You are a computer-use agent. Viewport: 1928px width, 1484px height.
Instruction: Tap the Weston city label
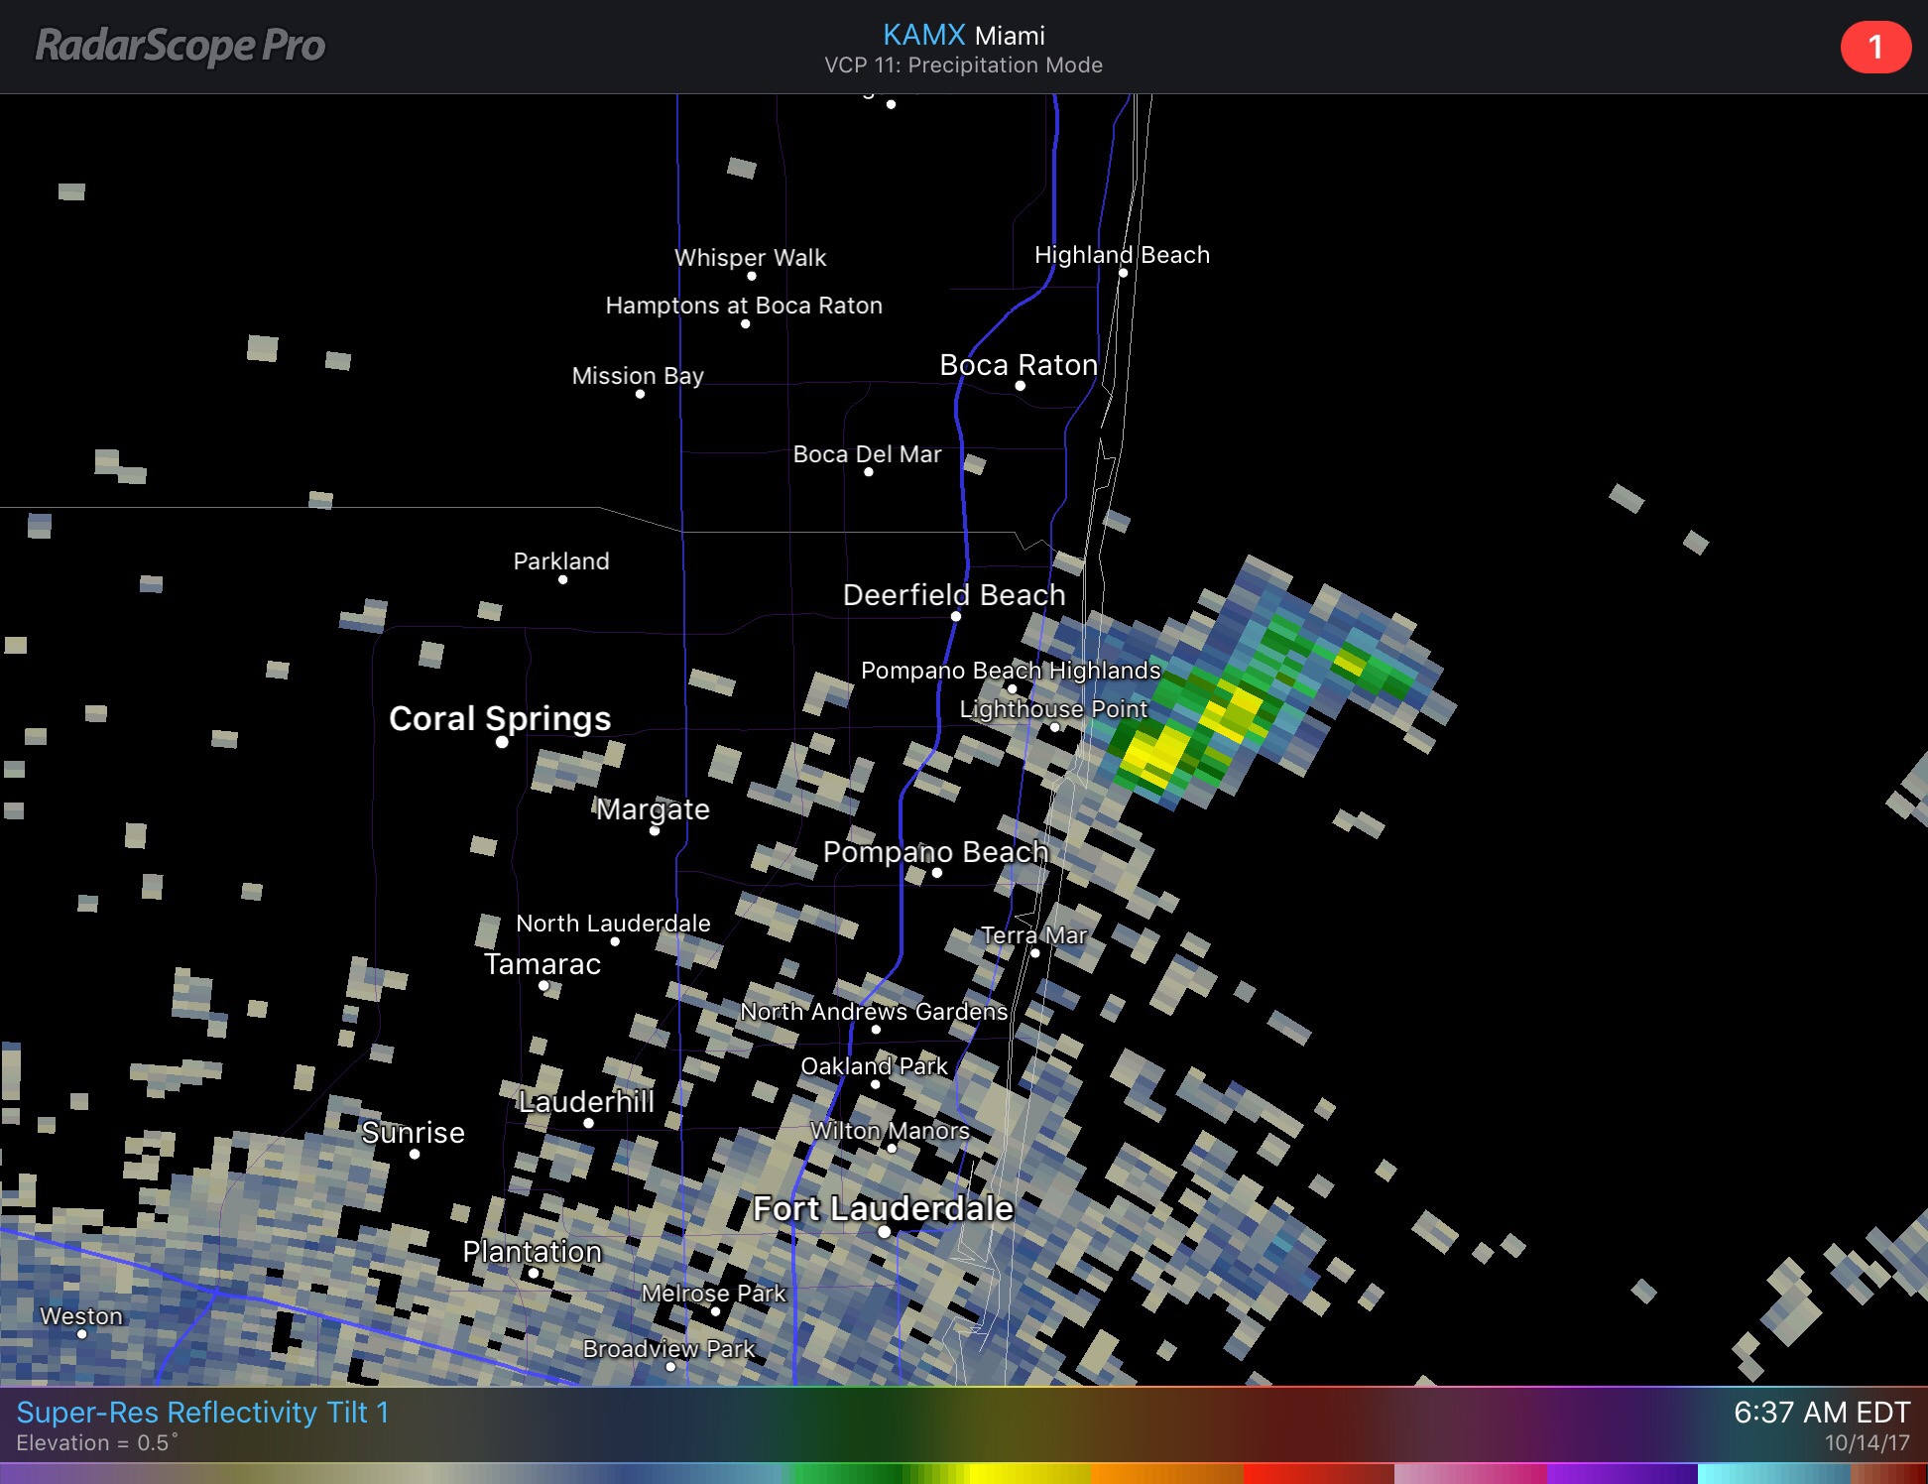click(x=81, y=1315)
